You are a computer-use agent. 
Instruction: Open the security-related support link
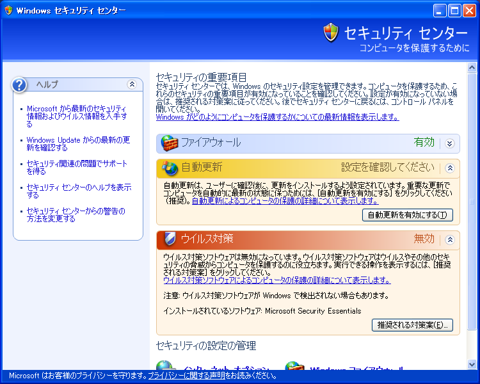(x=77, y=167)
